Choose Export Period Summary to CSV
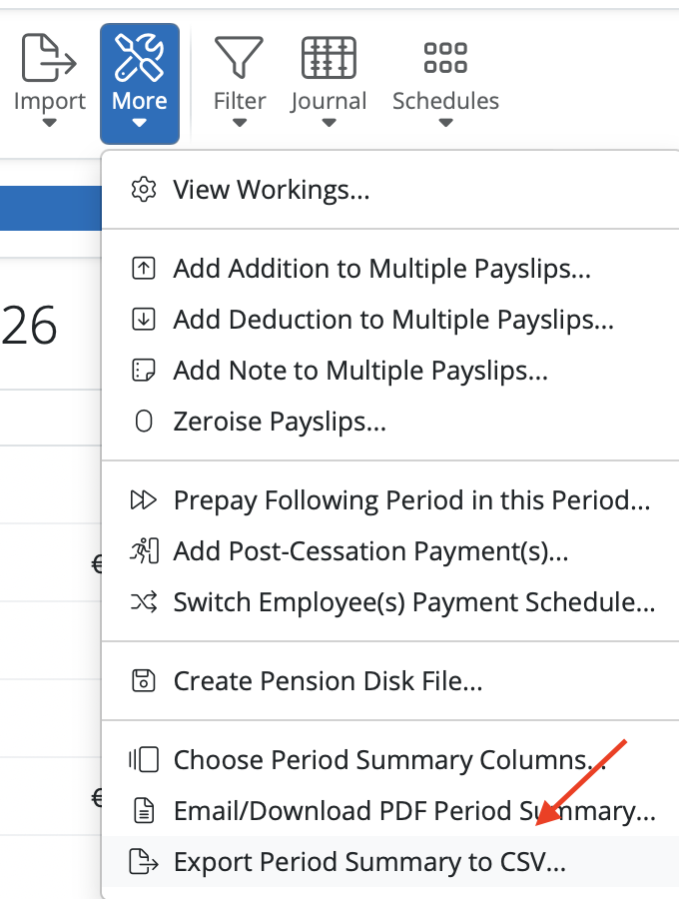This screenshot has height=899, width=679. click(x=369, y=861)
